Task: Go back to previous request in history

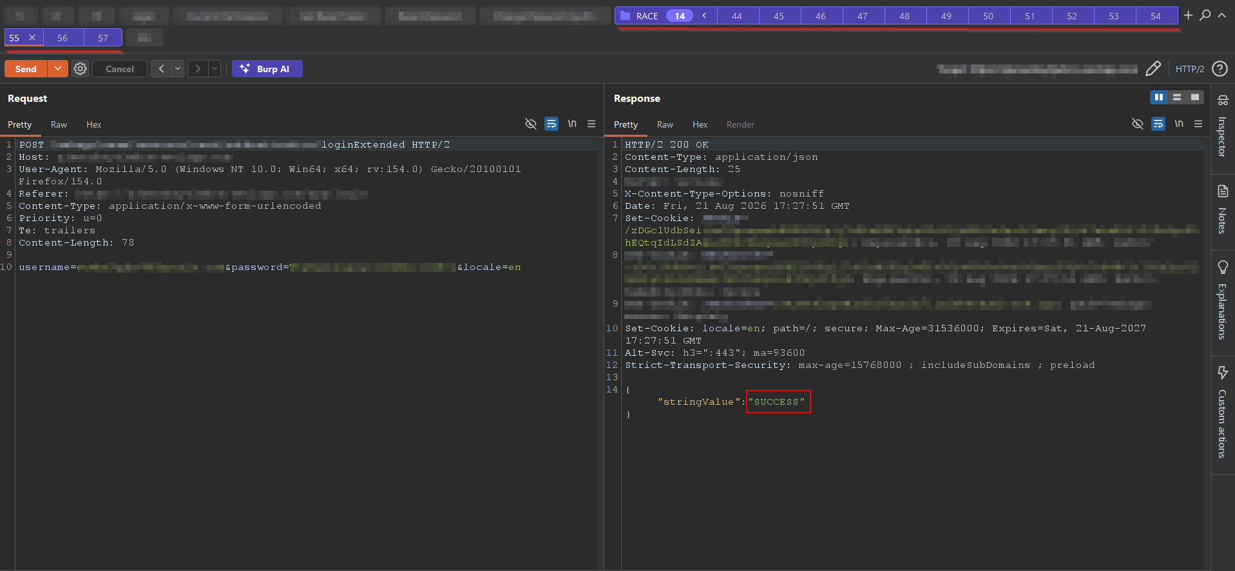Action: [161, 69]
